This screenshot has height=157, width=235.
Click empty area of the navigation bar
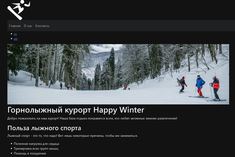pyautogui.click(x=145, y=26)
